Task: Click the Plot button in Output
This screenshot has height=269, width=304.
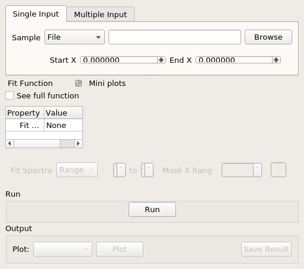Action: click(x=120, y=249)
